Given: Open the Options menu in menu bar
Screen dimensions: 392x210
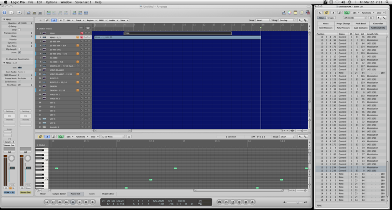Looking at the screenshot, I should coord(51,2).
